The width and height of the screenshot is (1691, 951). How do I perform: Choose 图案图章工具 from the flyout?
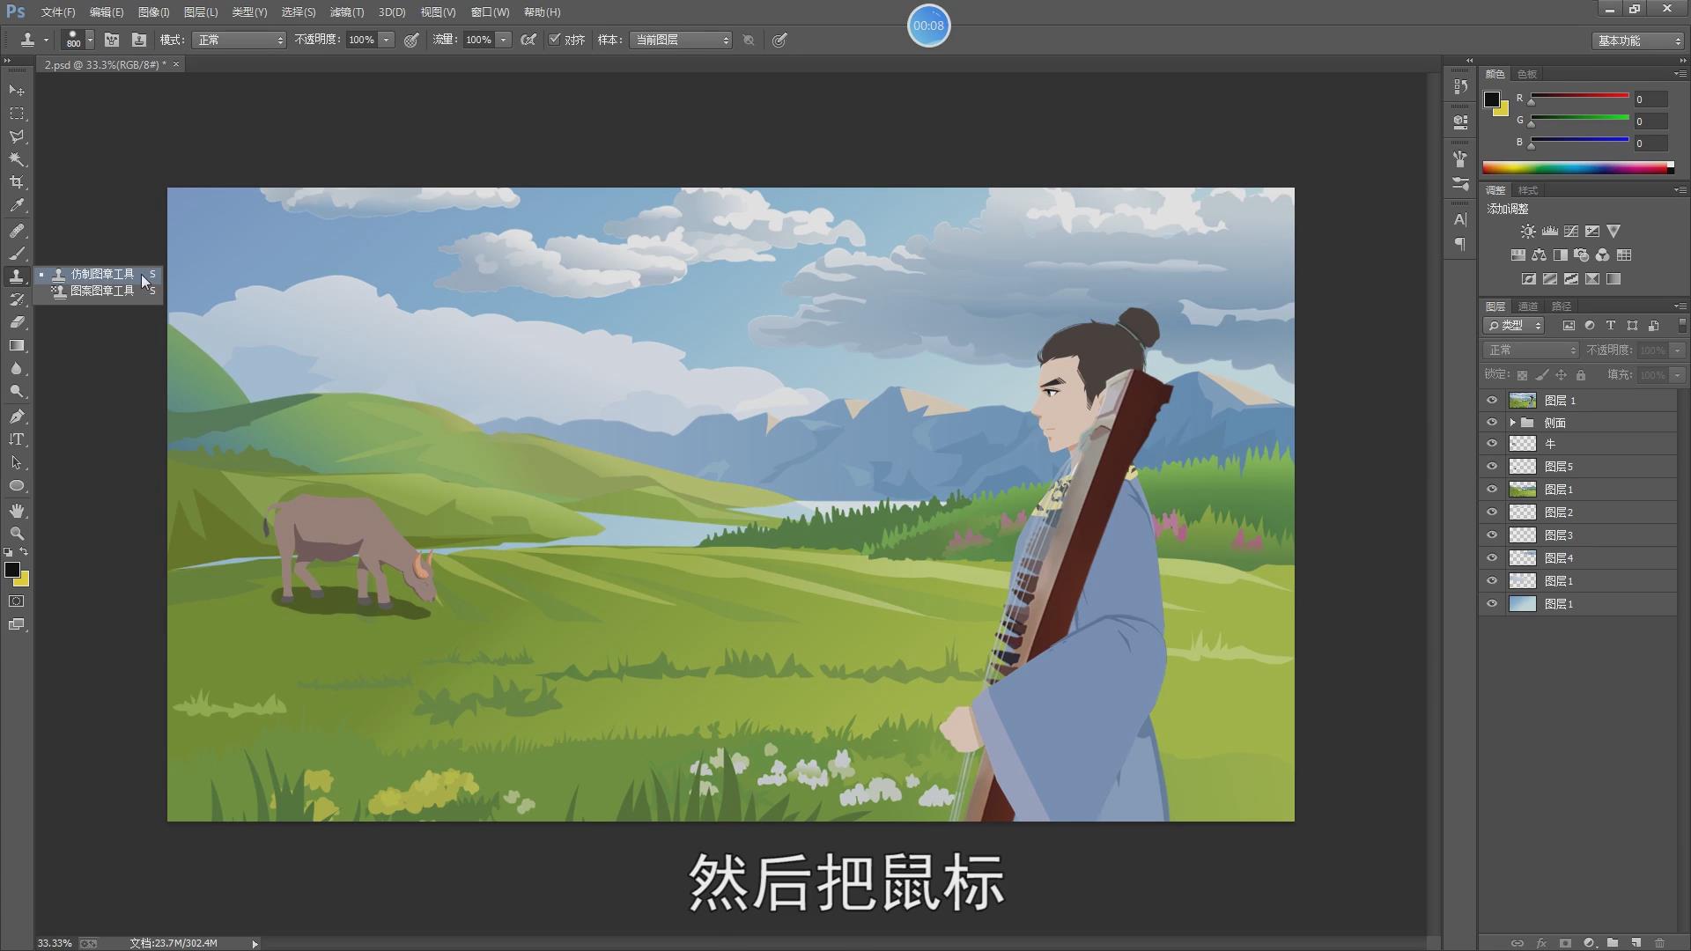tap(101, 291)
